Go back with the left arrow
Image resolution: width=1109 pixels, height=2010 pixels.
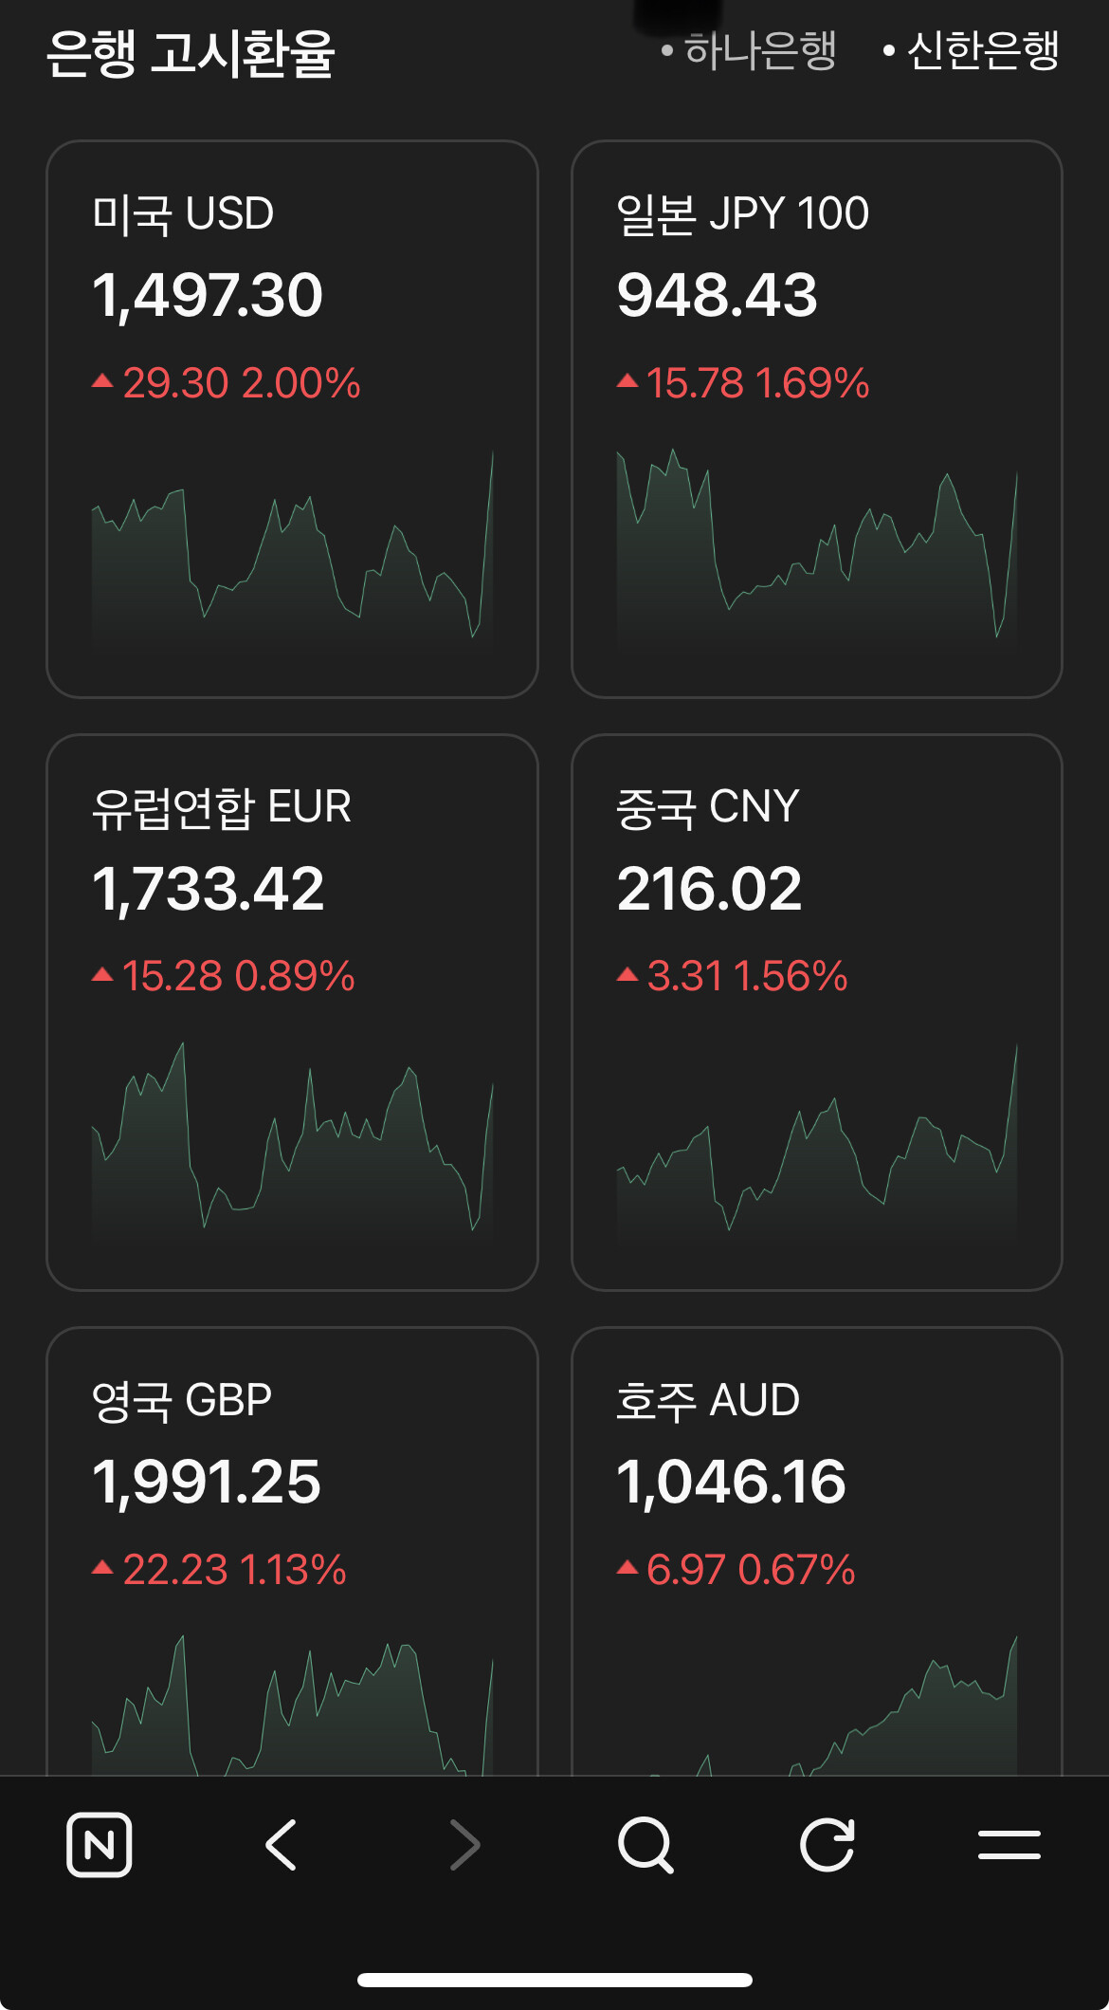coord(281,1845)
